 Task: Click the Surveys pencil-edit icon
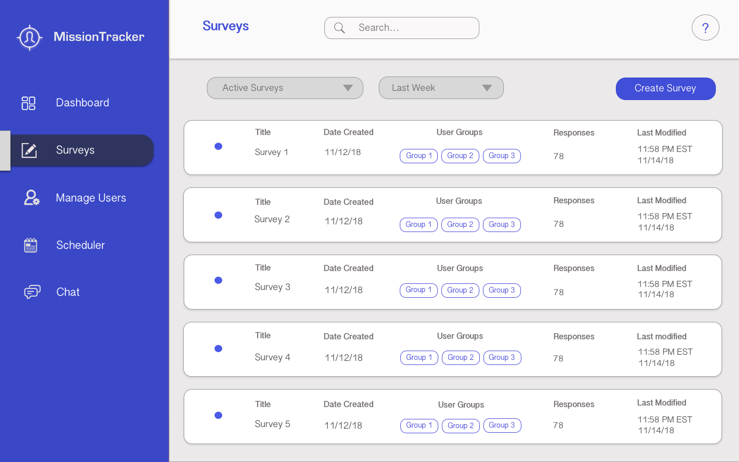click(x=29, y=150)
